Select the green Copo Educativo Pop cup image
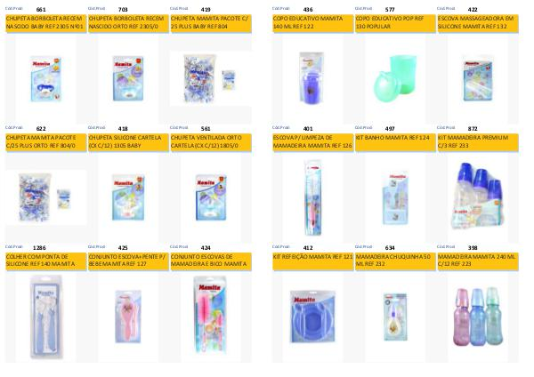 (x=395, y=78)
